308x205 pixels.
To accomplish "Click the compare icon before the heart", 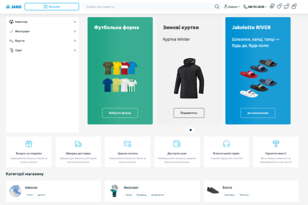I will click(x=271, y=6).
